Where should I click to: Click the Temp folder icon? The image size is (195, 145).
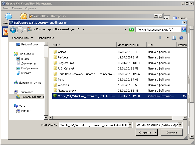55,79
